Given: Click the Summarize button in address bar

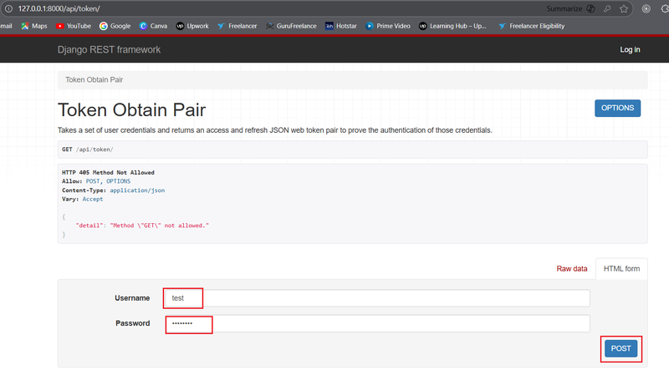Looking at the screenshot, I should [x=570, y=8].
